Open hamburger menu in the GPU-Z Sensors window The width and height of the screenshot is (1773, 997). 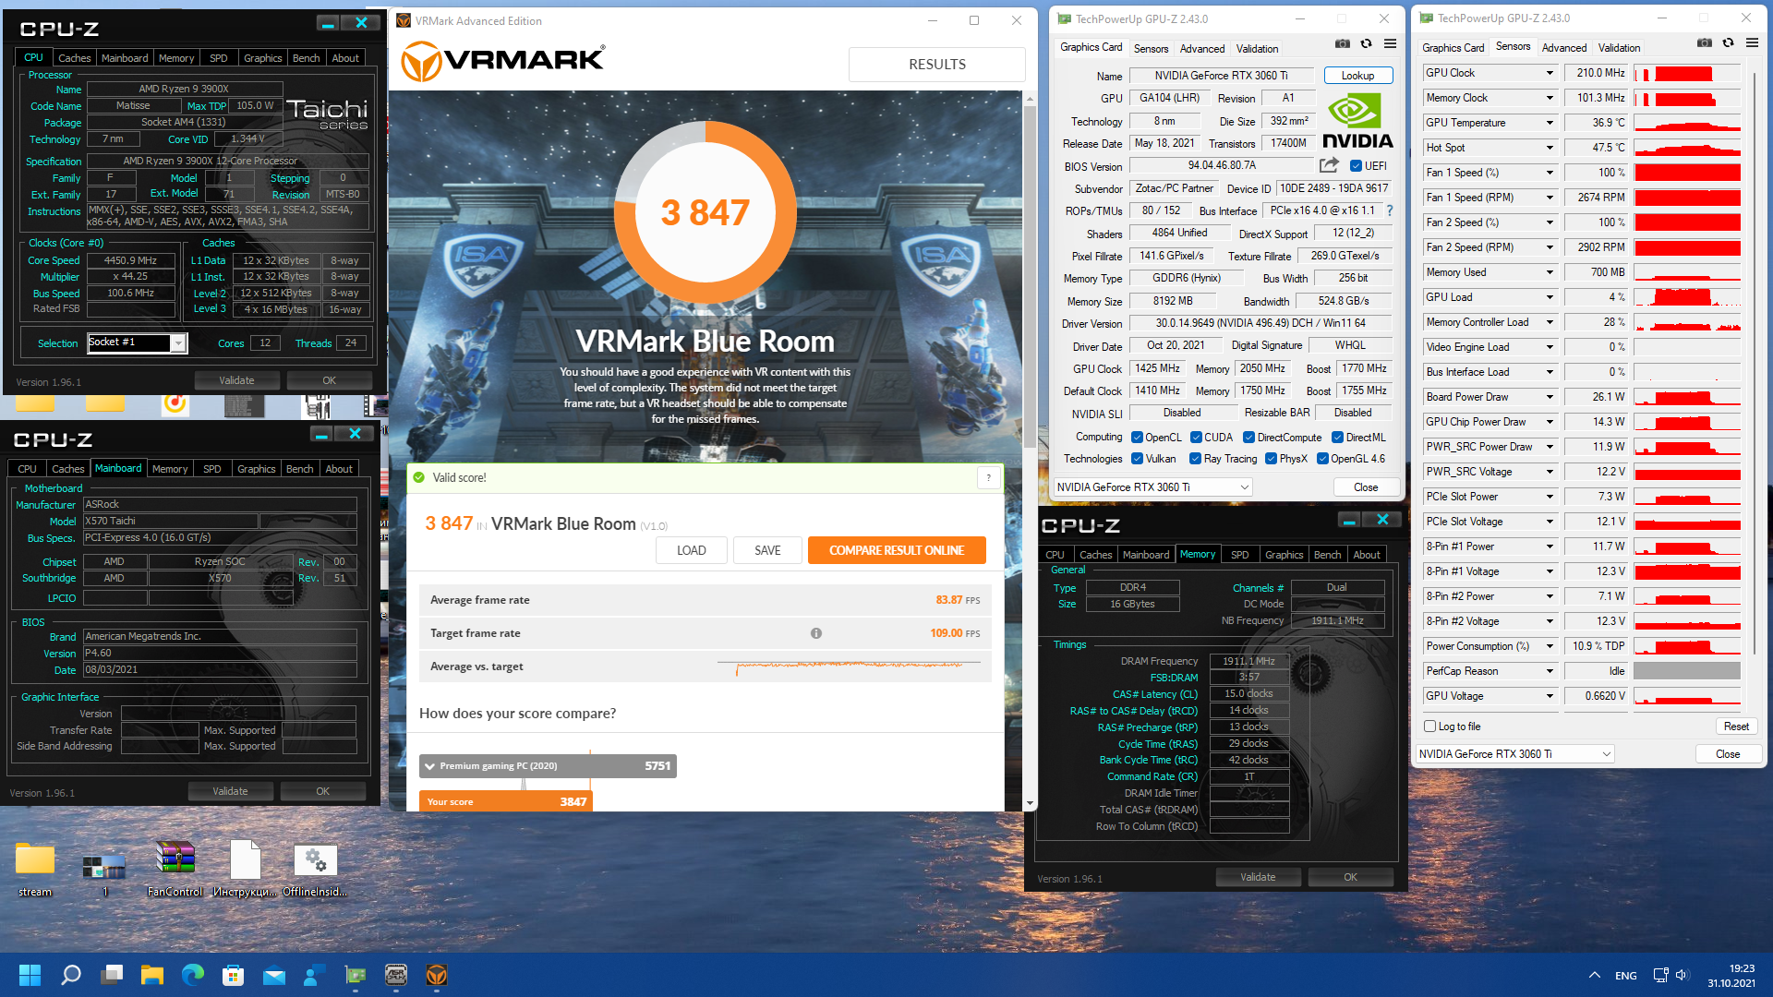(x=1752, y=43)
